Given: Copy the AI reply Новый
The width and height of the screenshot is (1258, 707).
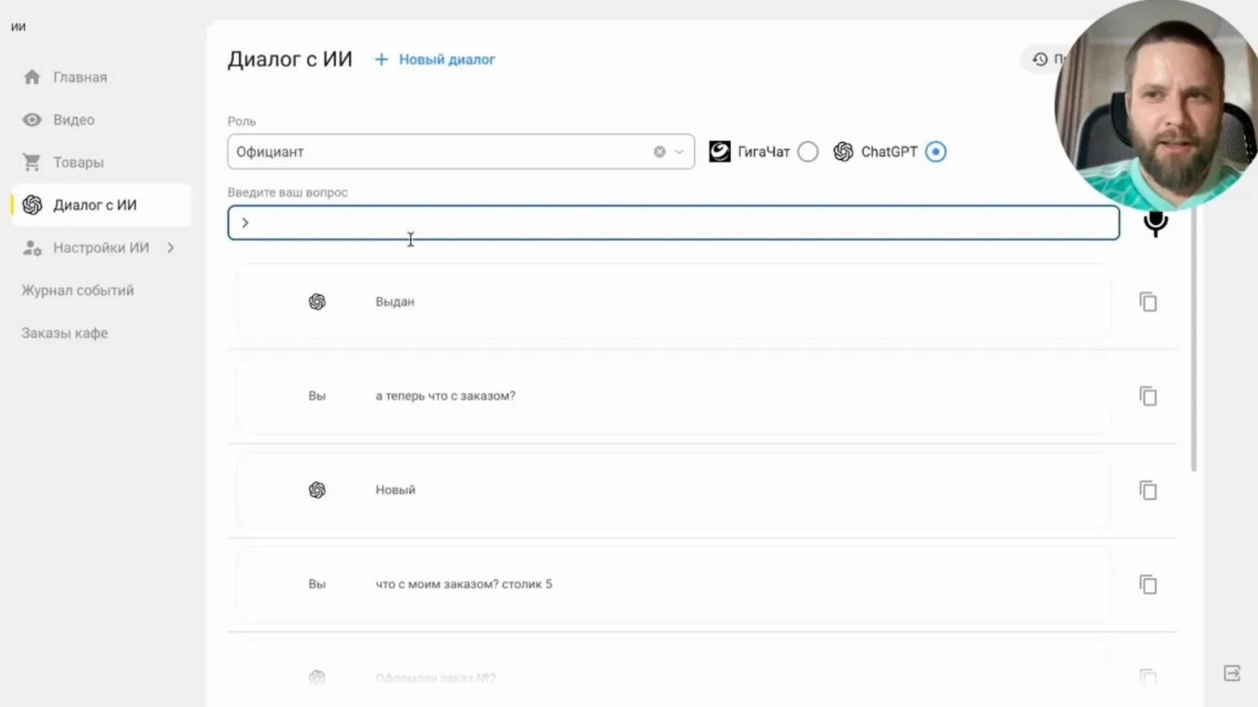Looking at the screenshot, I should coord(1148,490).
